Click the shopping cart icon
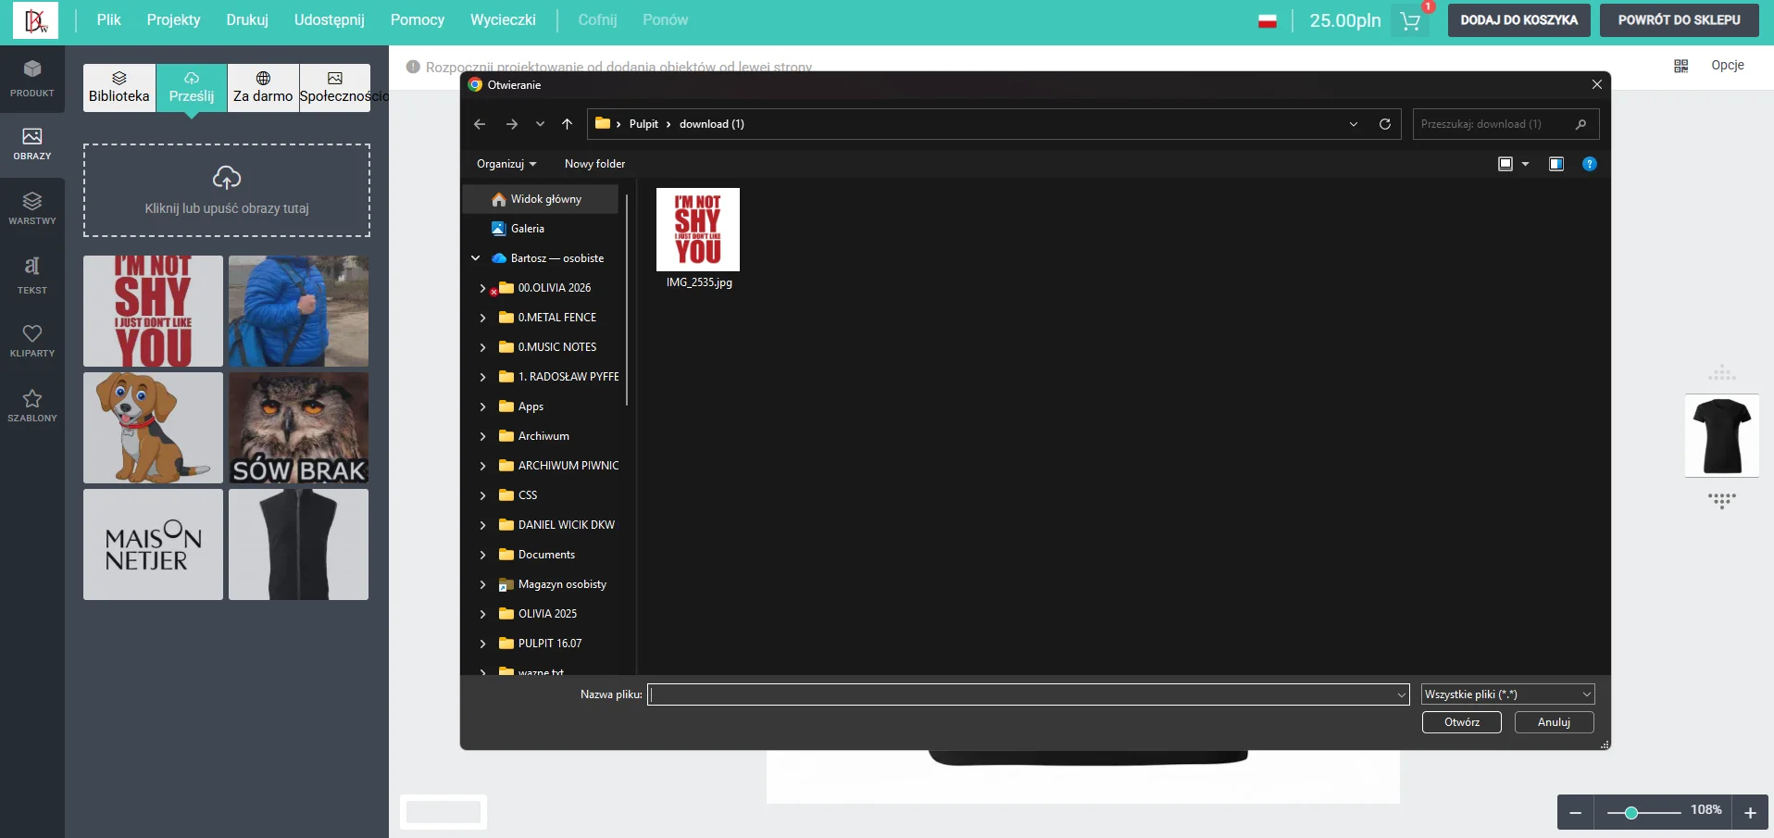1774x838 pixels. pyautogui.click(x=1410, y=21)
